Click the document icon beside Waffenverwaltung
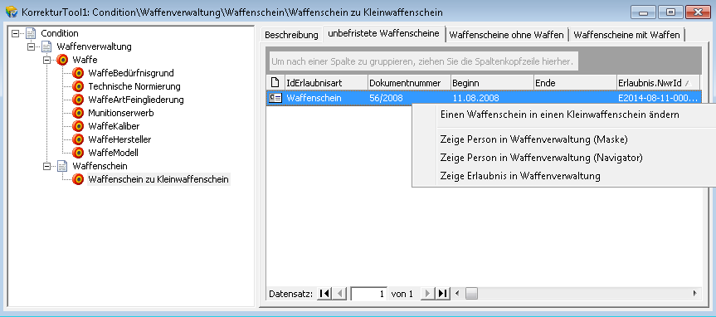 47,46
